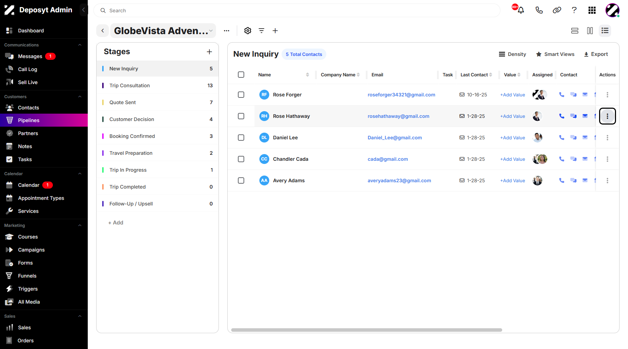Switch to the column board view icon
This screenshot has width=628, height=349.
590,31
